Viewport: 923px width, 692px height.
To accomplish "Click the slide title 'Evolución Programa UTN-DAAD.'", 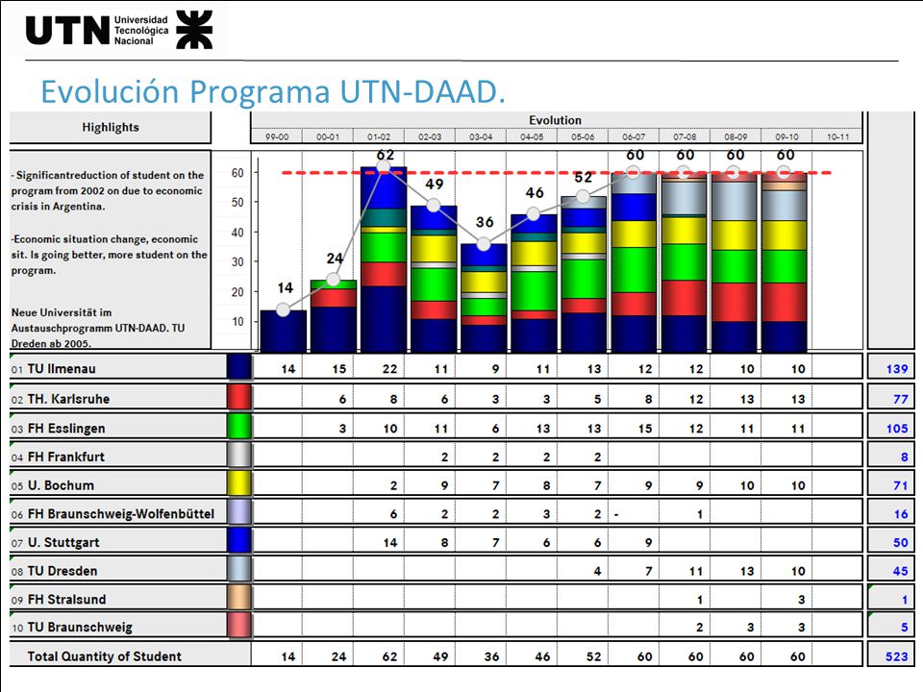I will [273, 92].
